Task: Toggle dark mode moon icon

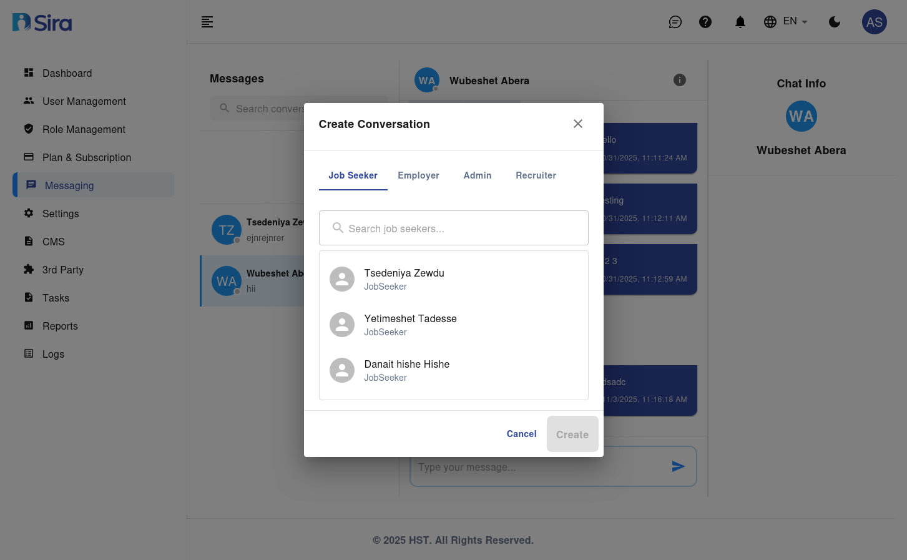Action: coord(834,22)
